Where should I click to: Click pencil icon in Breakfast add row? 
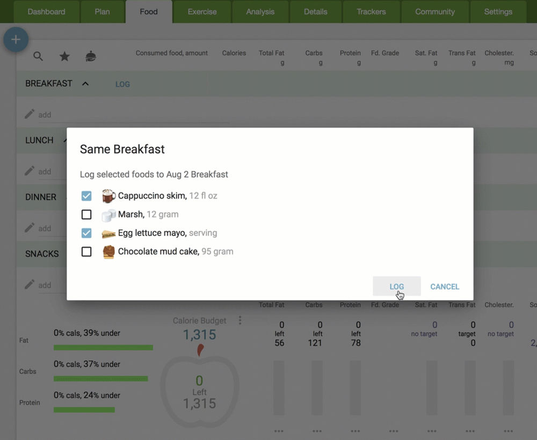point(30,114)
